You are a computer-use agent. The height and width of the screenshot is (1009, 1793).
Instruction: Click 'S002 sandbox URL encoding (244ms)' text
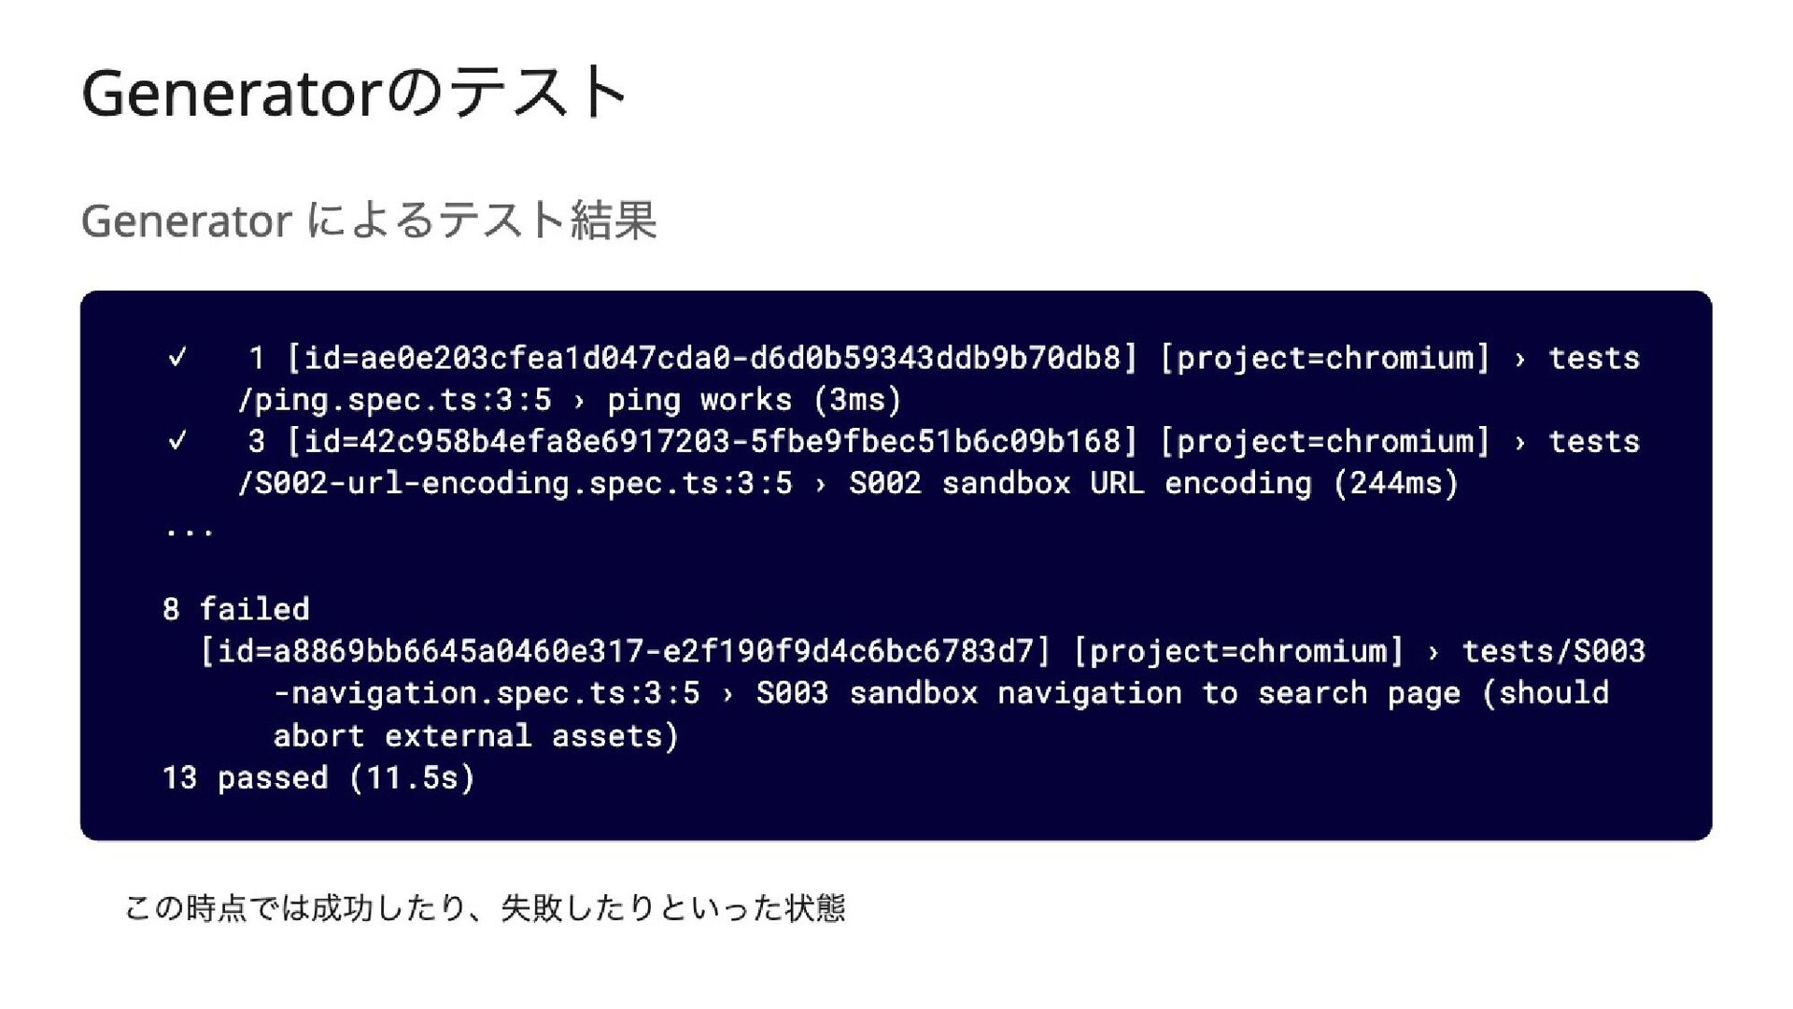[1154, 483]
